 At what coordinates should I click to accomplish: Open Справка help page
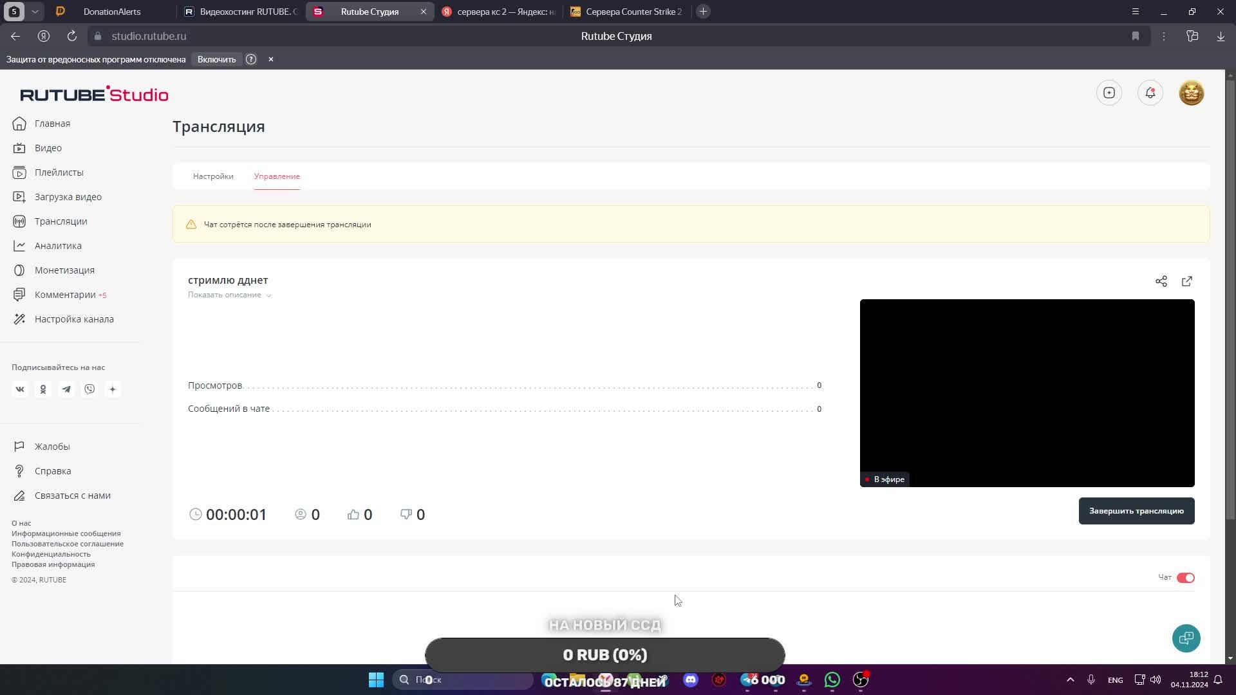(42, 471)
